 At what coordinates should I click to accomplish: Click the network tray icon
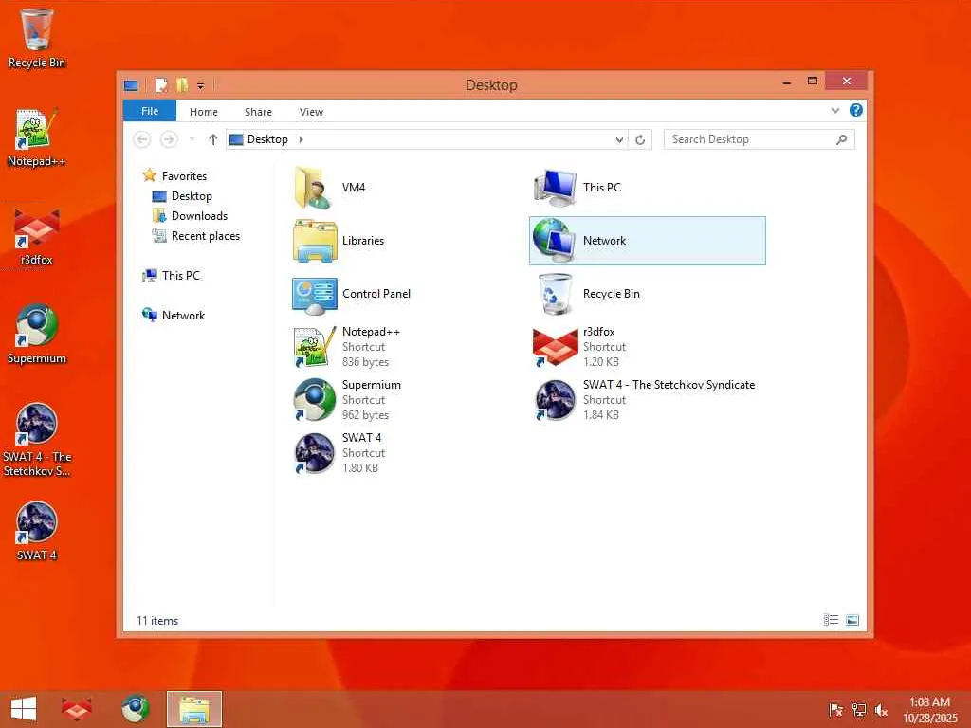[858, 709]
